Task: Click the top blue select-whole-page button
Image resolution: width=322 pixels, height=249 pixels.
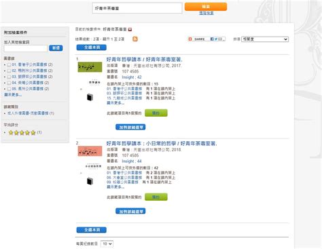Action: point(92,47)
